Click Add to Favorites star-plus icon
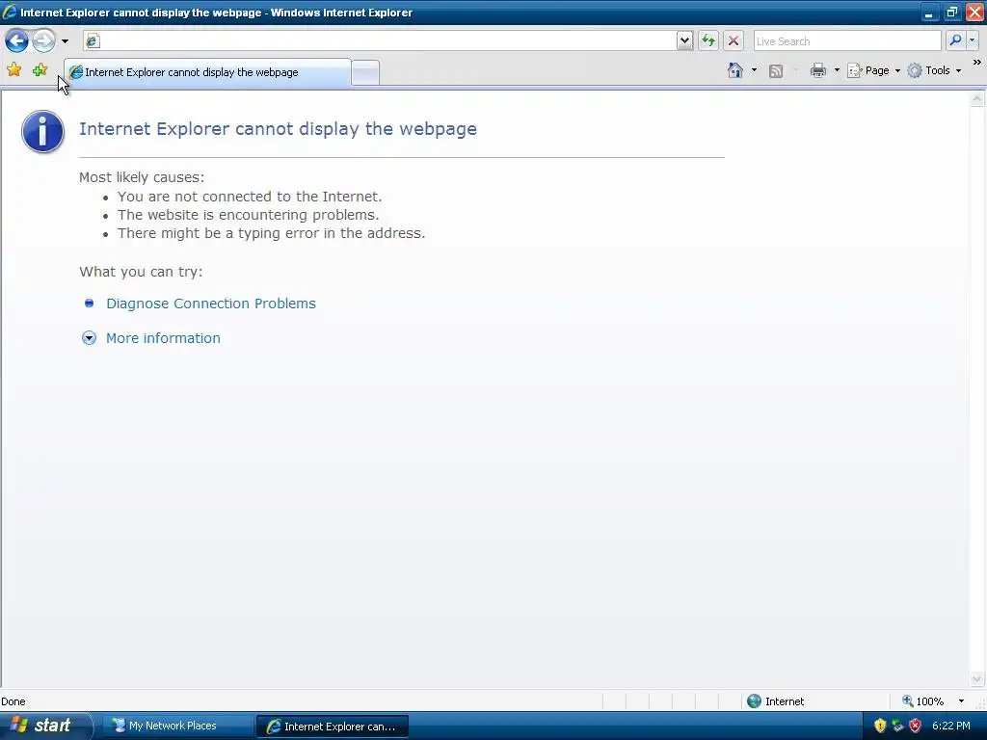Viewport: 987px width, 740px height. pyautogui.click(x=40, y=69)
